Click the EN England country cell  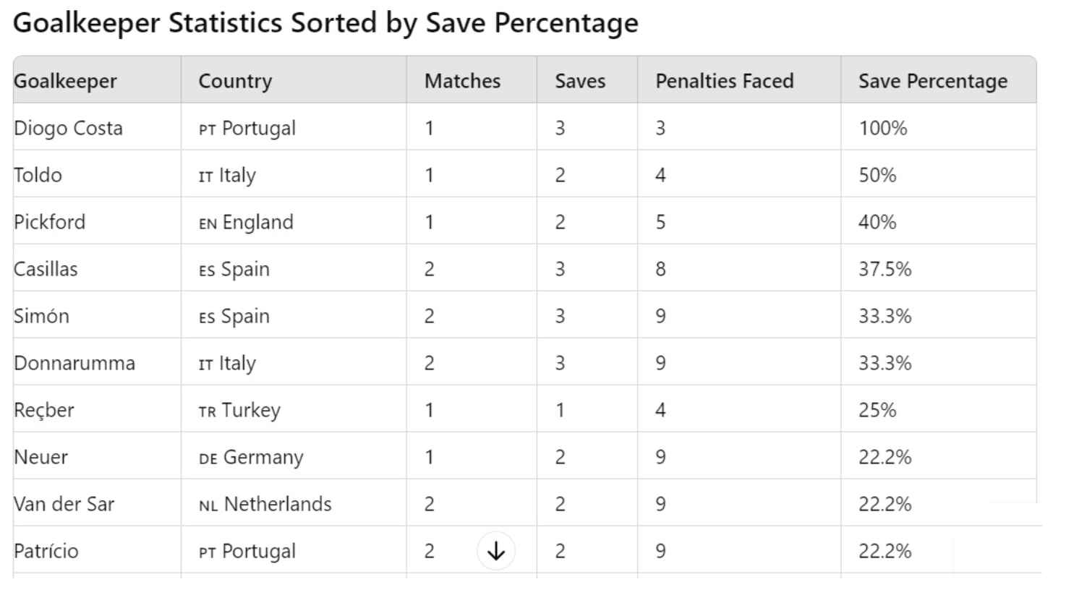click(x=246, y=222)
